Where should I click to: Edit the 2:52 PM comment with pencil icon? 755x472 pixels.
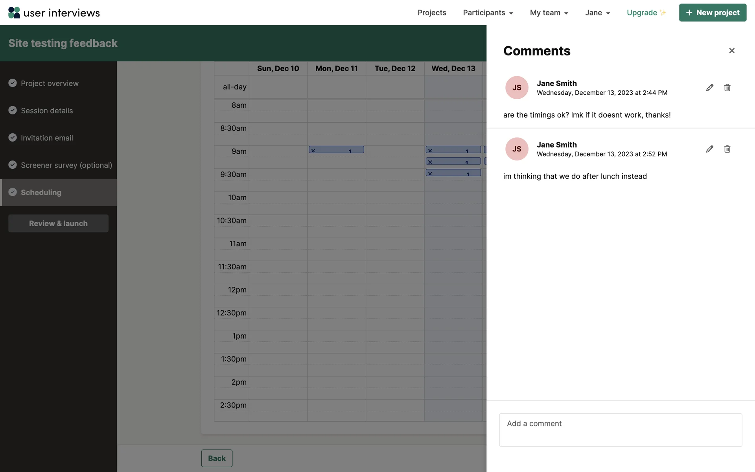point(709,149)
